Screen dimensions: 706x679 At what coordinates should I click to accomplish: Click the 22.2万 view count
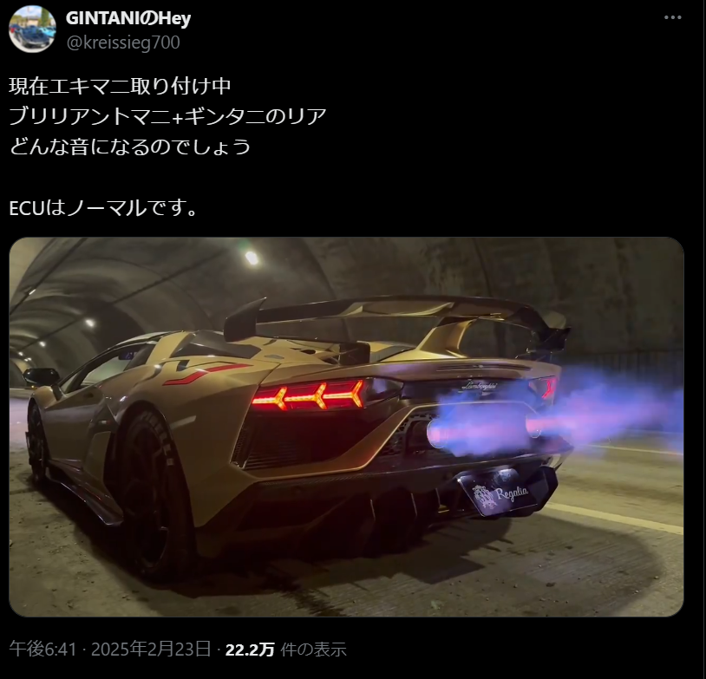[x=250, y=650]
